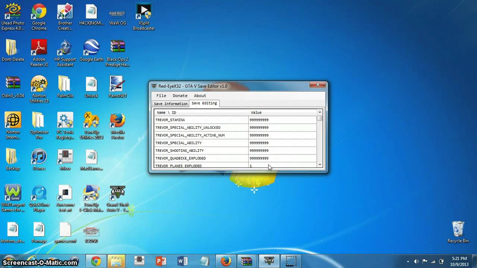This screenshot has width=477, height=268.
Task: Open Black Ops 2 Prestige archive
Action: [117, 53]
